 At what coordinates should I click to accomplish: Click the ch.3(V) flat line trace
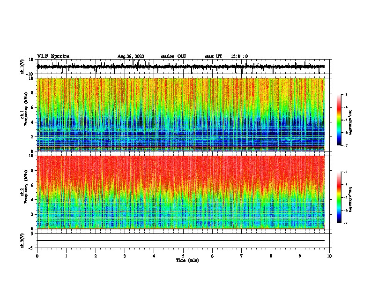(181, 241)
